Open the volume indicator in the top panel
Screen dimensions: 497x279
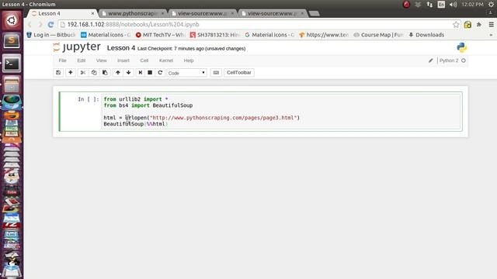pyautogui.click(x=453, y=4)
